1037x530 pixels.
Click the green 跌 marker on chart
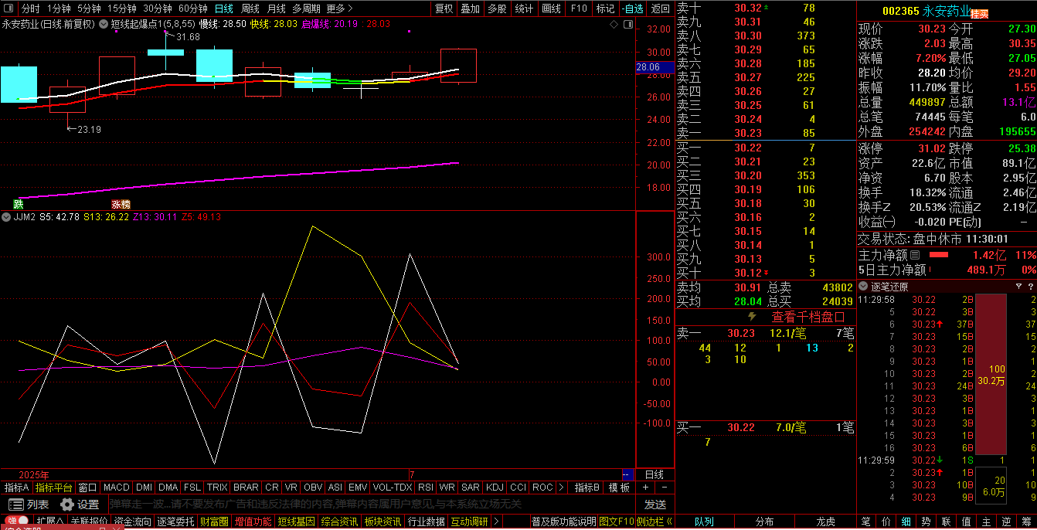coord(18,205)
